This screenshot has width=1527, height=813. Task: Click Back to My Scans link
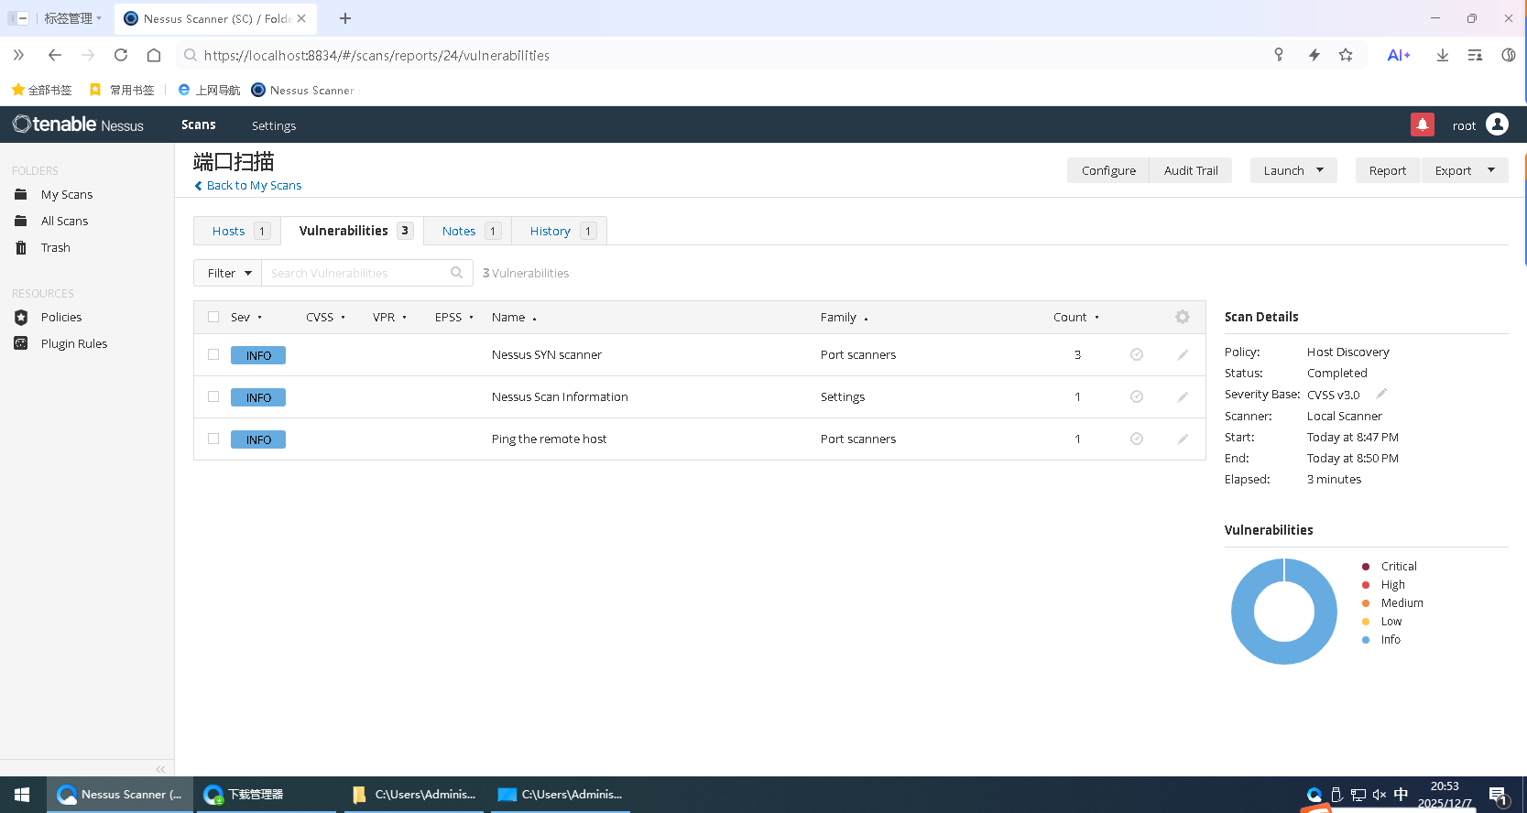(253, 186)
